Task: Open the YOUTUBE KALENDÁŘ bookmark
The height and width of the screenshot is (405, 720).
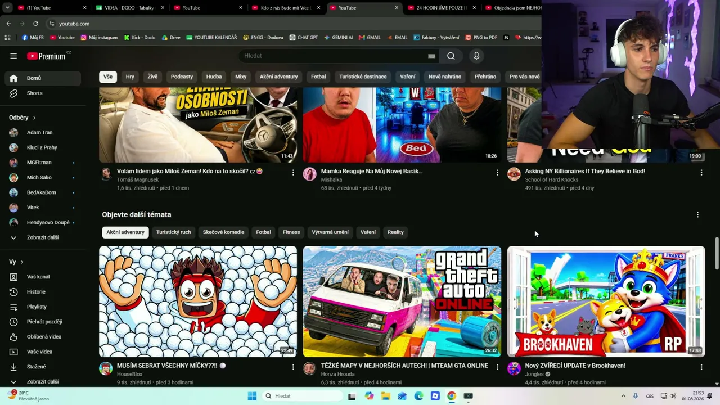Action: click(x=211, y=38)
